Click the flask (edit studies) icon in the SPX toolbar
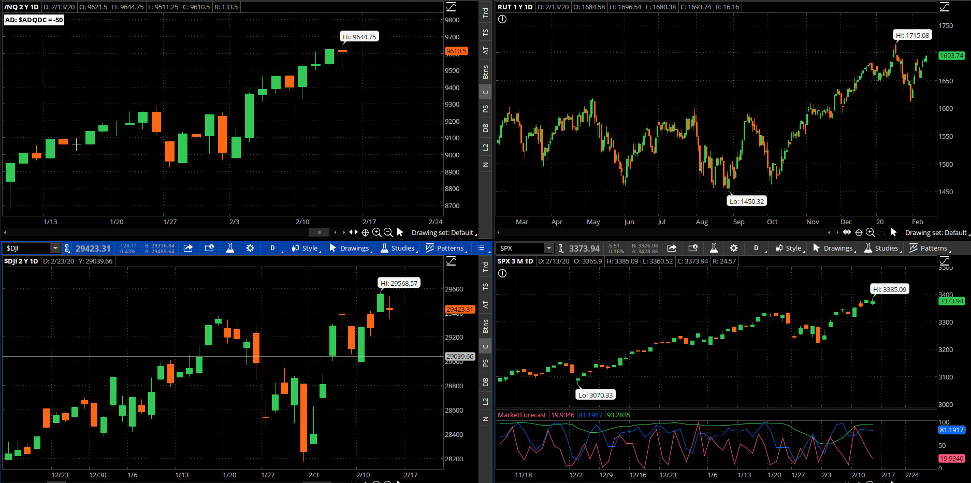971x483 pixels. (714, 248)
